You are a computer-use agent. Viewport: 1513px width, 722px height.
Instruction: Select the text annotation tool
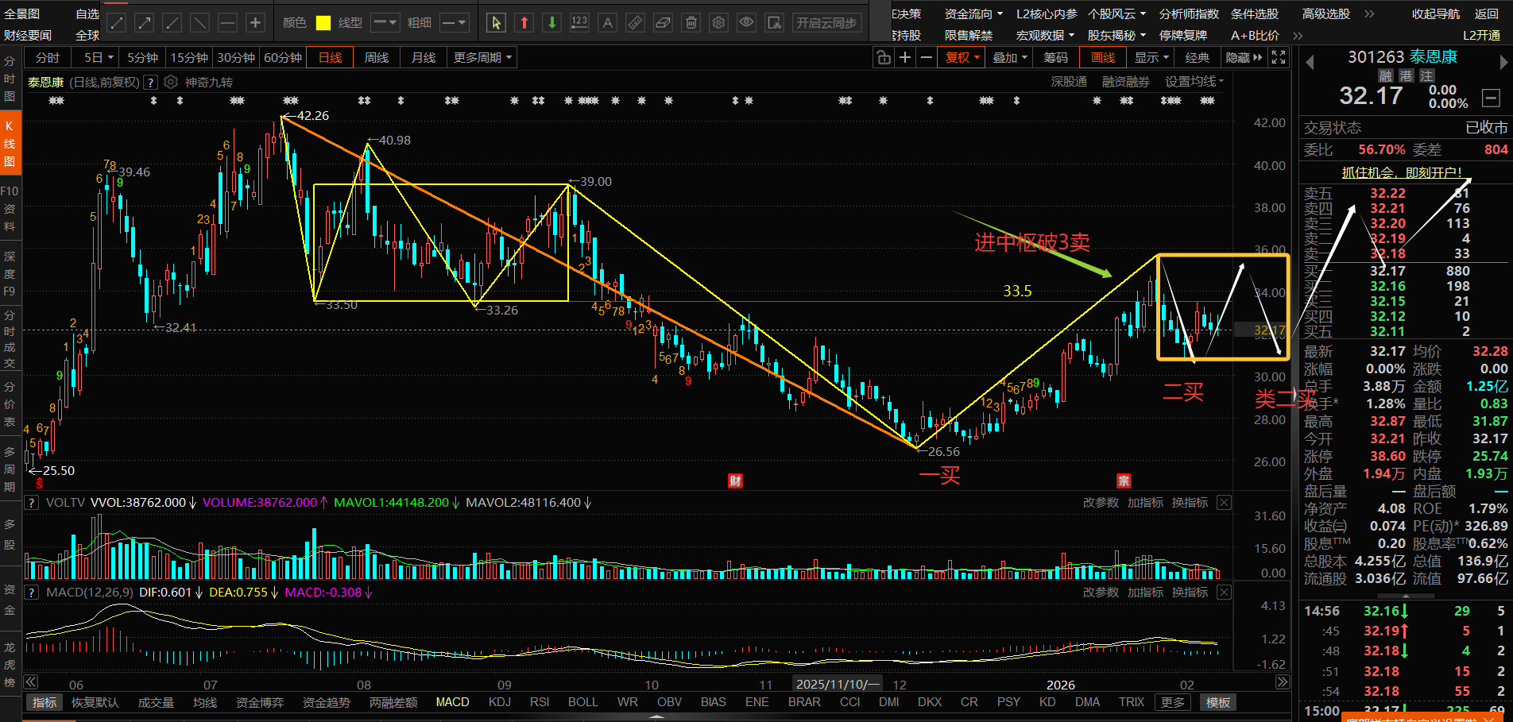(607, 23)
